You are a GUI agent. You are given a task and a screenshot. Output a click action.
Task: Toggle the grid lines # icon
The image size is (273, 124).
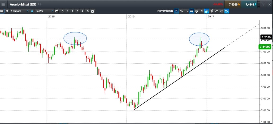pos(192,11)
